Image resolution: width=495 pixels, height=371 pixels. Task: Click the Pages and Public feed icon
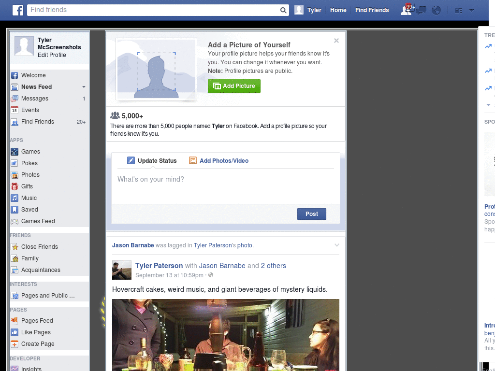(x=15, y=296)
